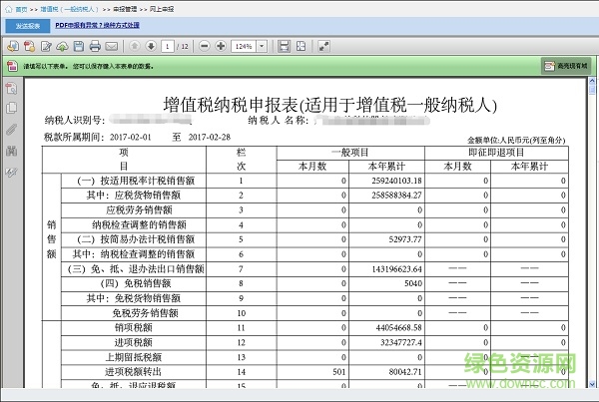Open the page thumbnails sidebar panel icon
This screenshot has width=599, height=402.
click(11, 88)
